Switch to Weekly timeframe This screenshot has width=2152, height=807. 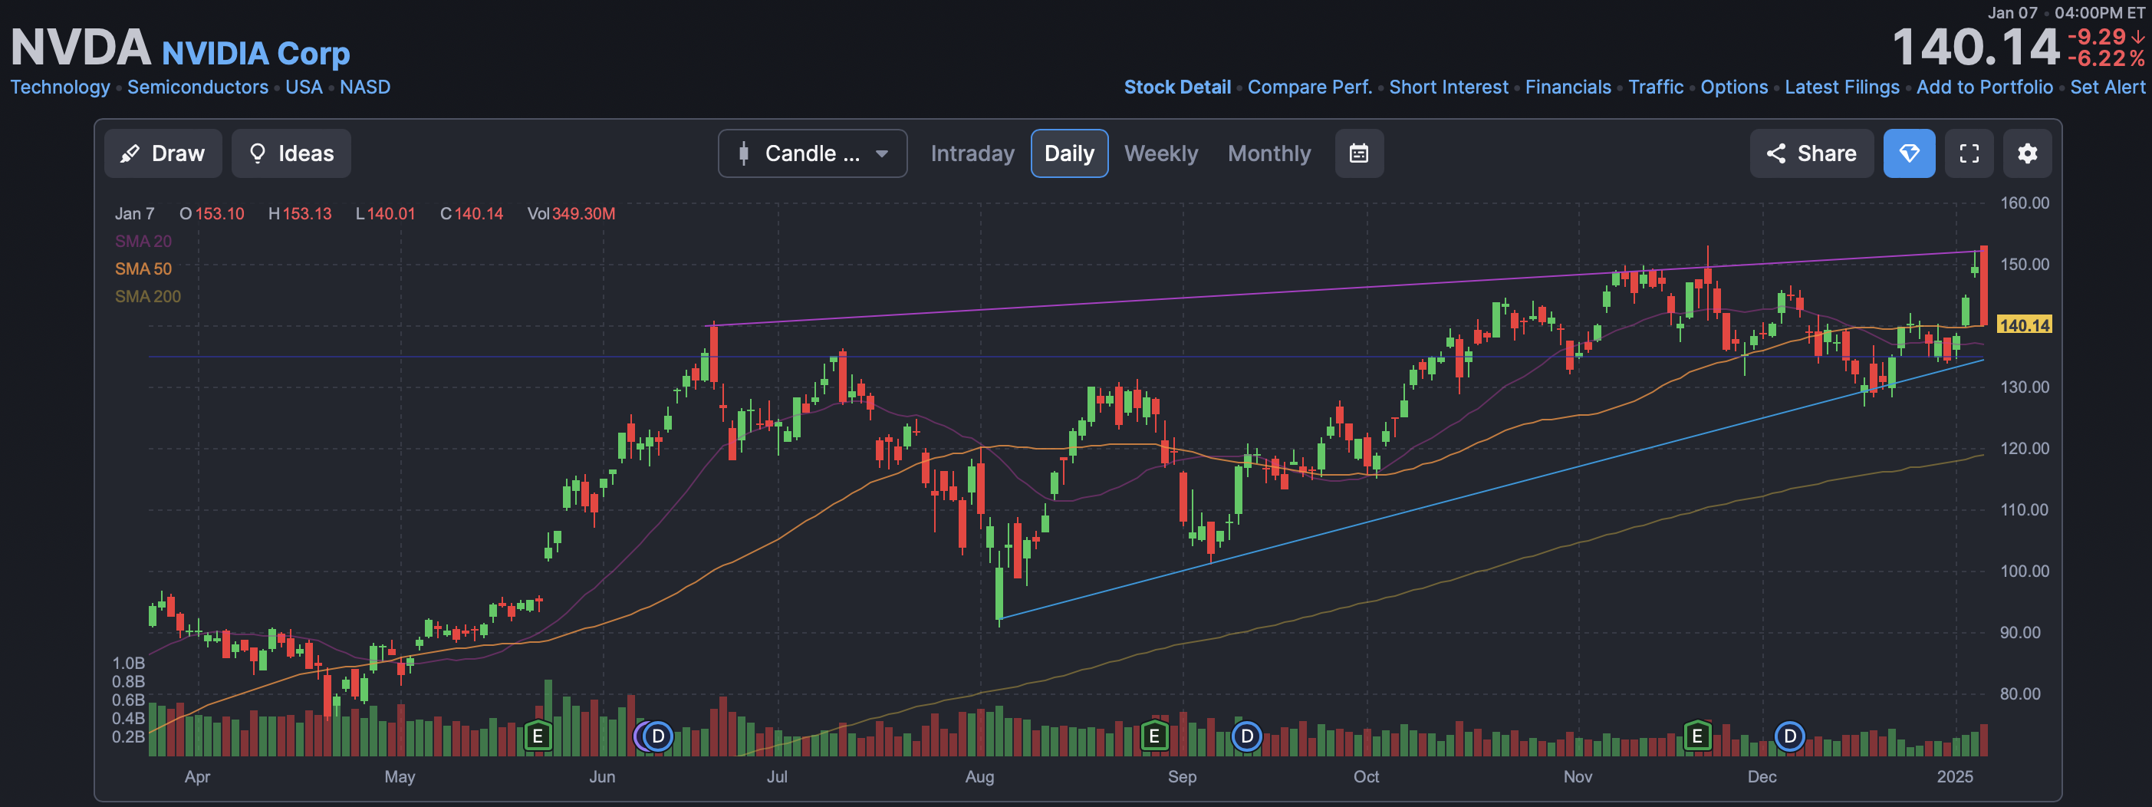pos(1161,153)
